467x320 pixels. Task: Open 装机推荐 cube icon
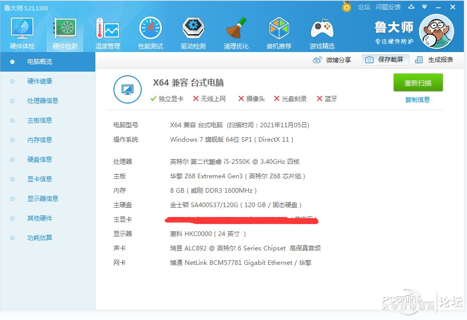279,33
